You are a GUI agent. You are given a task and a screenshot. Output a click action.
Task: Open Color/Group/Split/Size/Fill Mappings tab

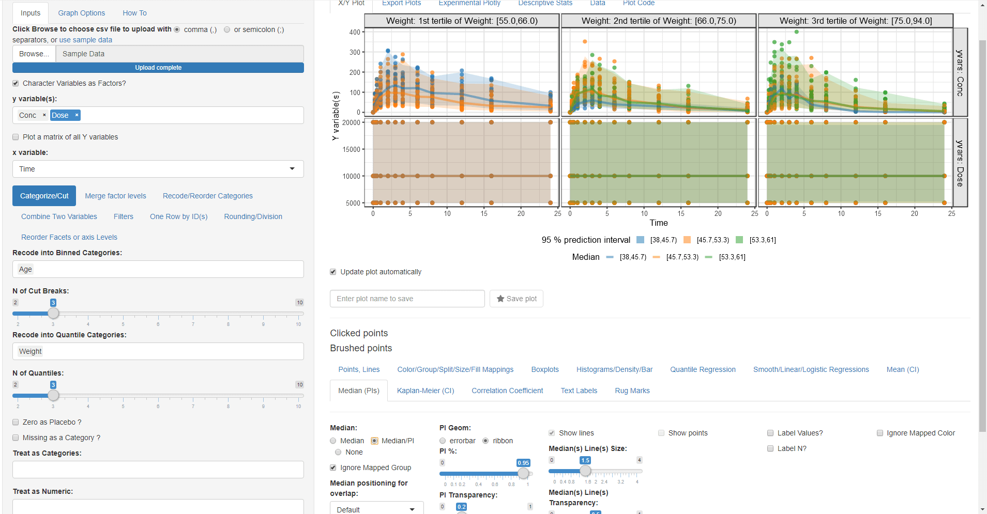click(455, 369)
